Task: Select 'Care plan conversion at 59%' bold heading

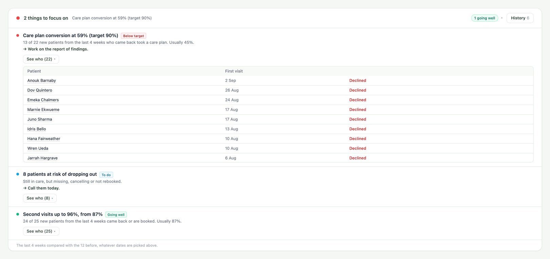Action: pyautogui.click(x=71, y=35)
